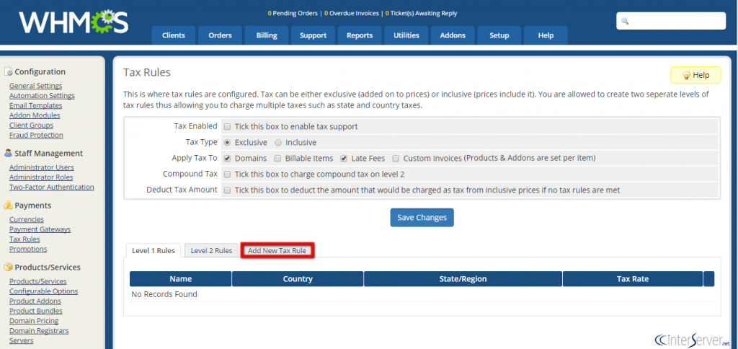Open Payment Gateways link
This screenshot has height=349, width=738.
point(40,229)
